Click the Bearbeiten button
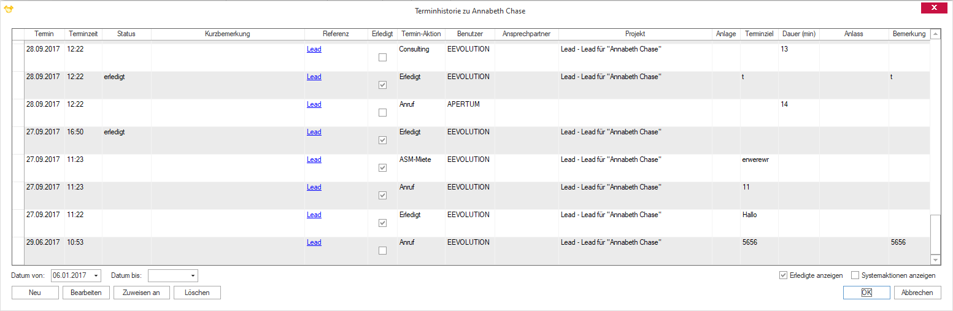Viewport: 953px width, 311px height. tap(86, 293)
